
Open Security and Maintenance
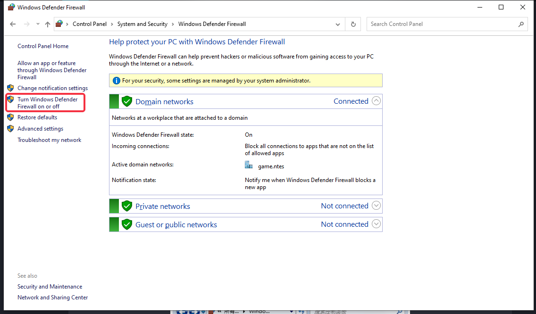point(50,287)
